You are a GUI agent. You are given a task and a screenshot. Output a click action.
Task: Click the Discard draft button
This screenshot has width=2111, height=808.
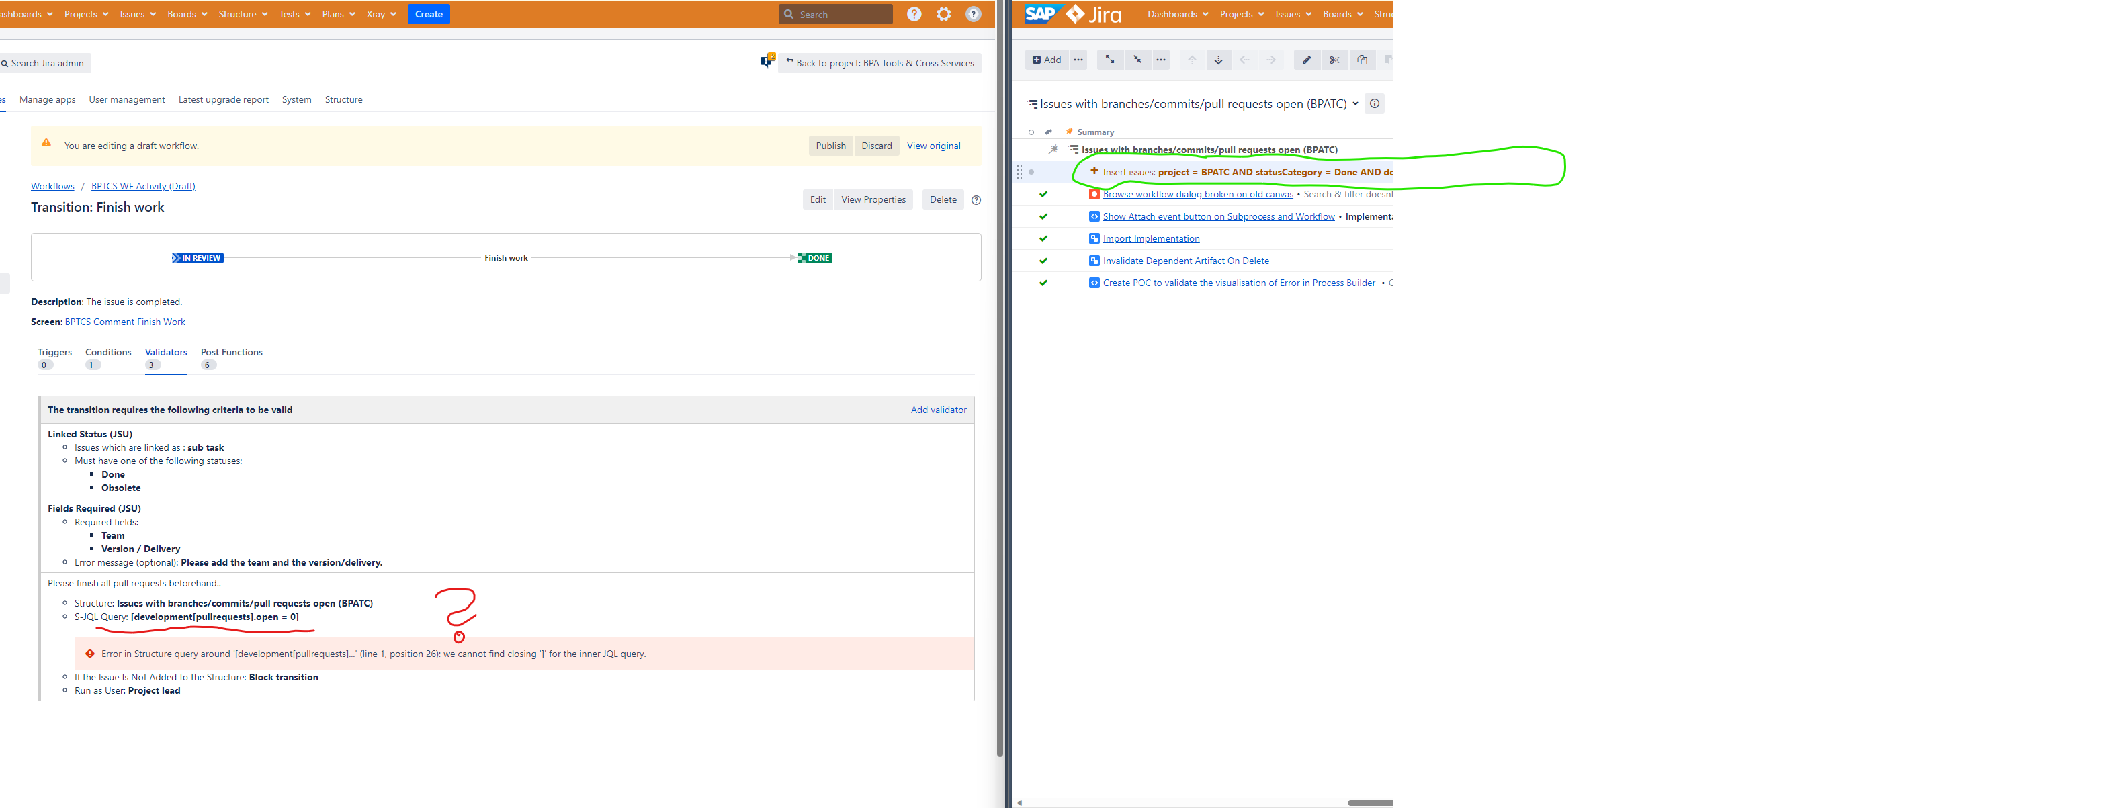[876, 146]
